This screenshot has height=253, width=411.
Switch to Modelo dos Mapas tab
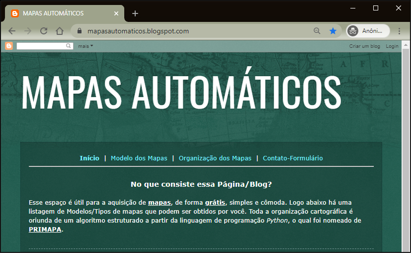click(x=139, y=158)
